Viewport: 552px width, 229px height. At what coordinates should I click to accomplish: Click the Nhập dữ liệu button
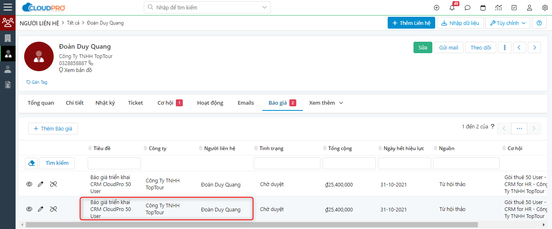click(x=461, y=23)
